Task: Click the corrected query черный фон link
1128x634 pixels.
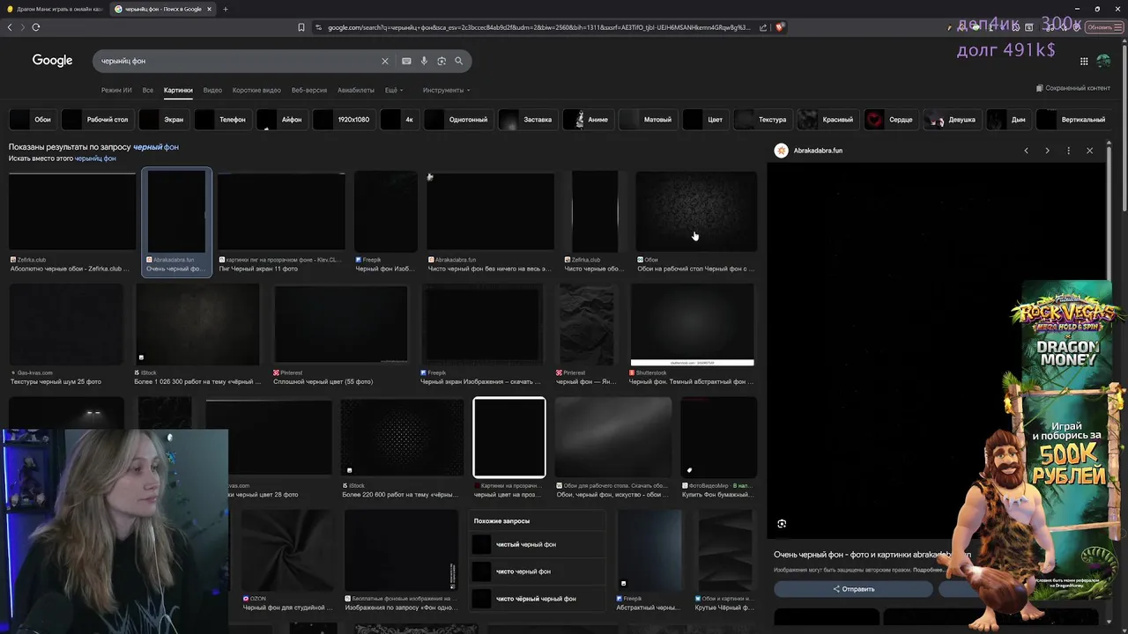Action: [x=156, y=147]
